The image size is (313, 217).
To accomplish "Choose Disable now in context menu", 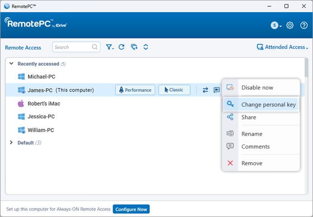I will [x=257, y=88].
